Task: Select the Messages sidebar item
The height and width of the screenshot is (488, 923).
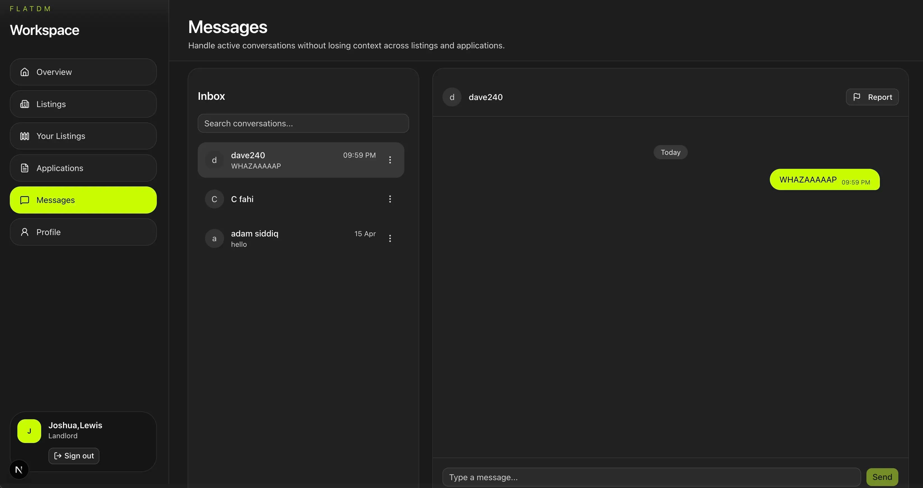Action: click(x=83, y=200)
